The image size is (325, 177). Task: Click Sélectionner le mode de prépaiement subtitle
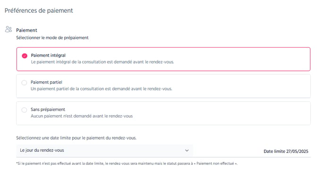[x=52, y=38]
